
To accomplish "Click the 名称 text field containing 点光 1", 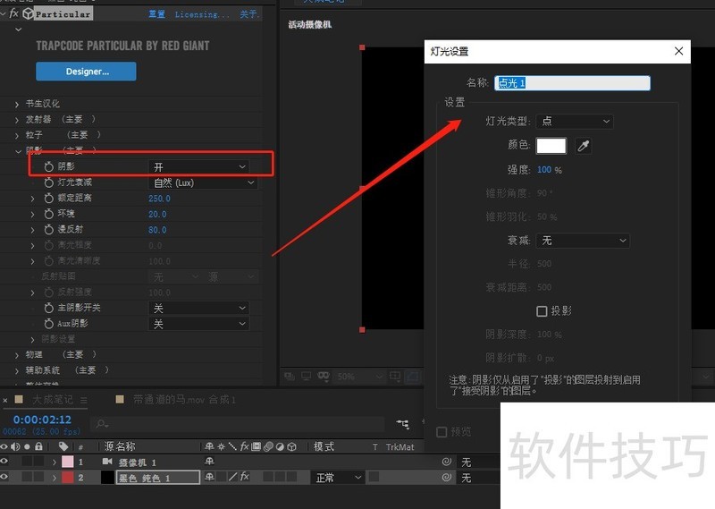I will click(x=572, y=83).
